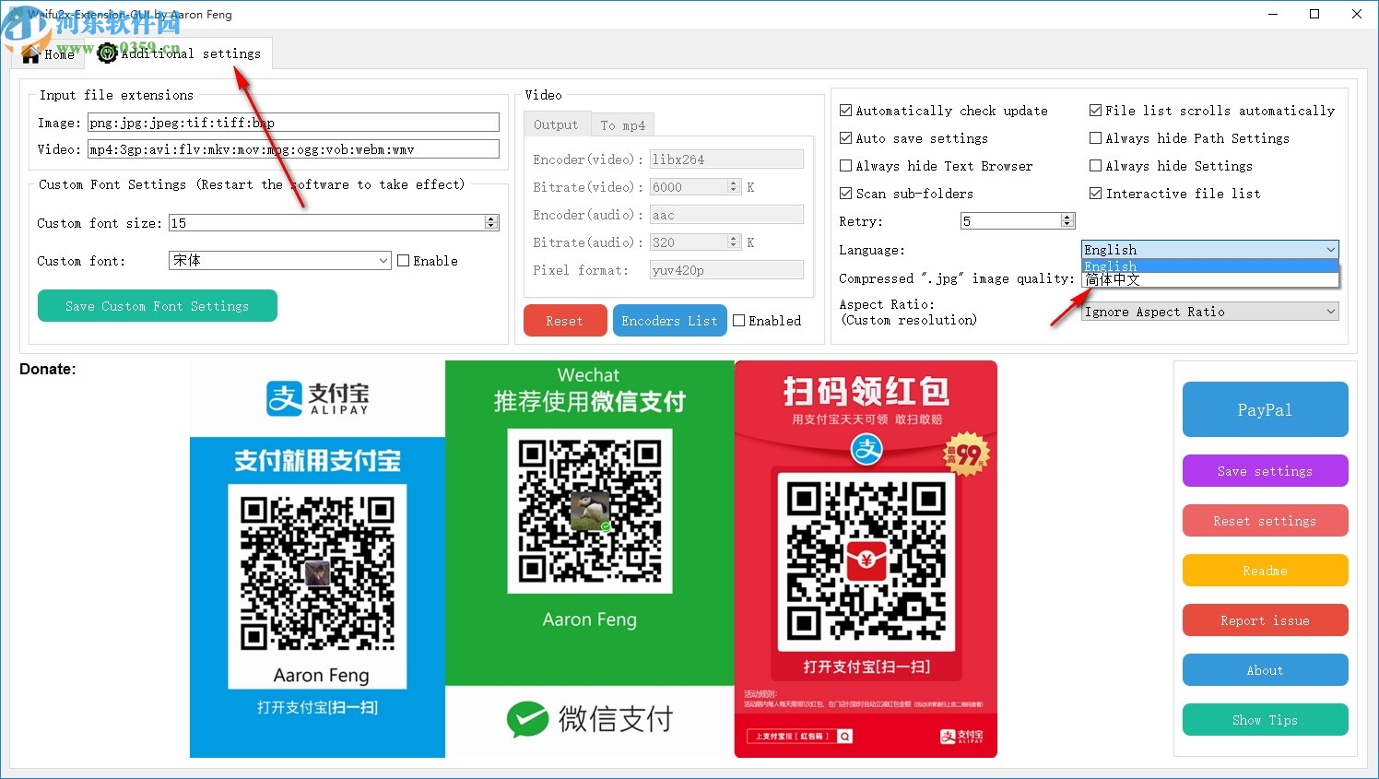Click the Report issue button
Viewport: 1379px width, 779px height.
tap(1265, 620)
